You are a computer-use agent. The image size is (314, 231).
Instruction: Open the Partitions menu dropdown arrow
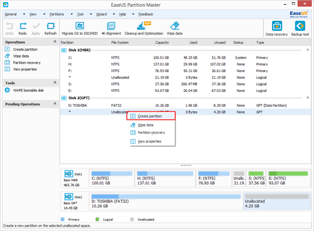[72, 14]
